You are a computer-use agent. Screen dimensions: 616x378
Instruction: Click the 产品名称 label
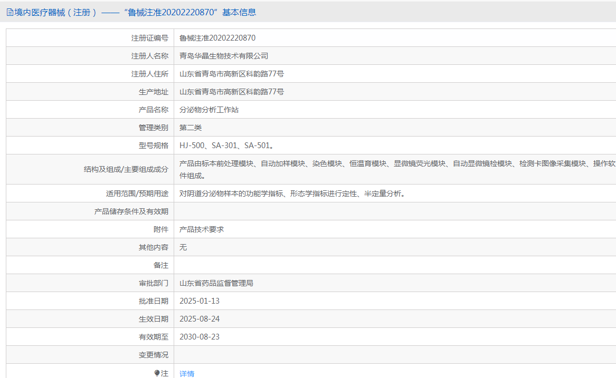point(153,110)
